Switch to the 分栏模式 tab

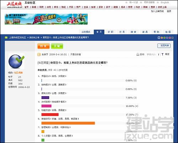[86, 32]
